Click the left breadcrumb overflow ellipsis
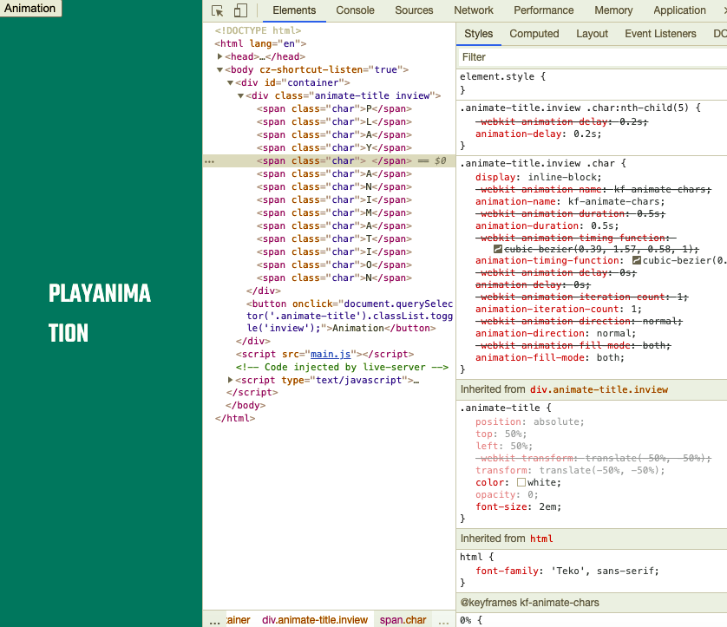 [x=214, y=621]
